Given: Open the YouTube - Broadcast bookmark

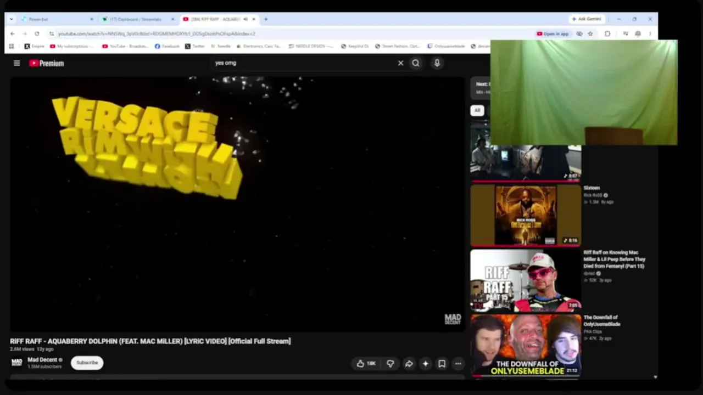Looking at the screenshot, I should [x=126, y=47].
